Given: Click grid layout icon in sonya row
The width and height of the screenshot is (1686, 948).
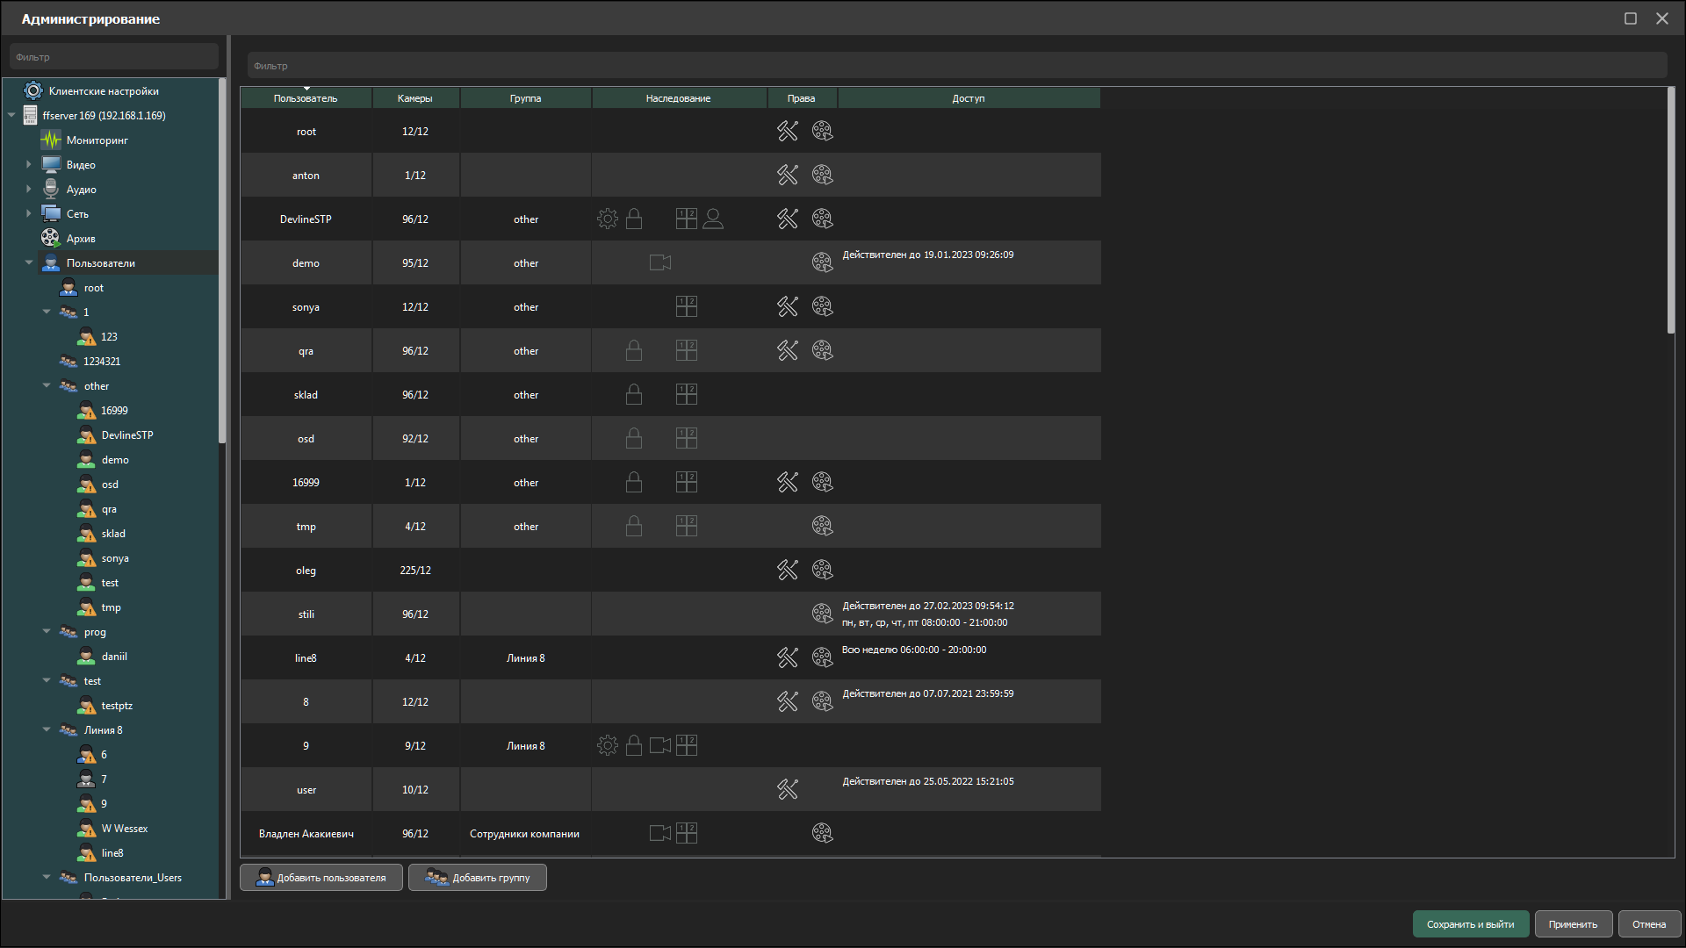Looking at the screenshot, I should [686, 306].
